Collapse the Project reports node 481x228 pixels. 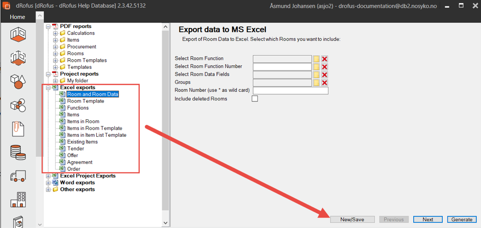(x=48, y=74)
